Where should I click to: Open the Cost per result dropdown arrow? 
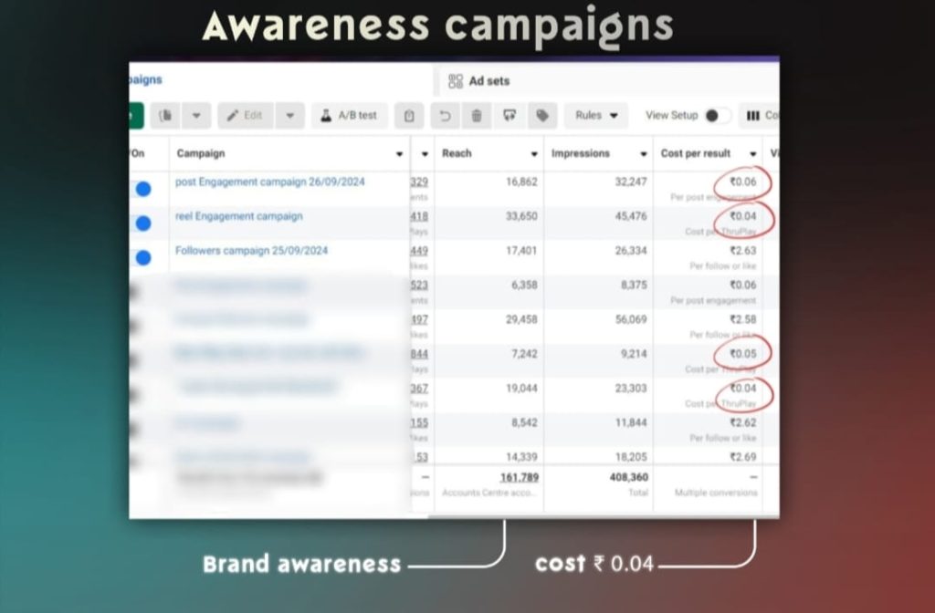tap(753, 154)
